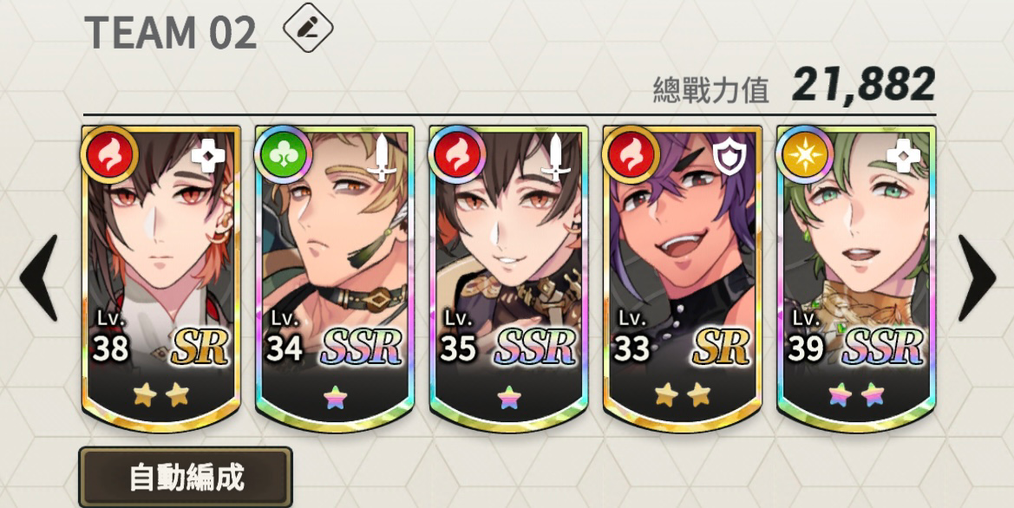This screenshot has height=508, width=1014.
Task: Tap the fire element icon on Lv. 33 card
Action: (631, 155)
